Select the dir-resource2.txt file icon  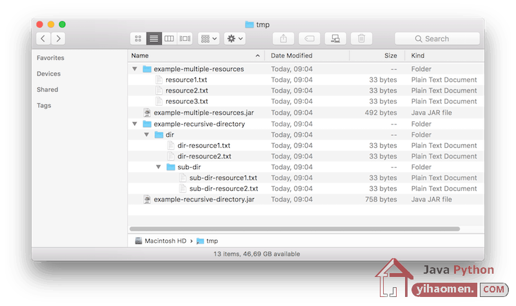click(x=171, y=156)
